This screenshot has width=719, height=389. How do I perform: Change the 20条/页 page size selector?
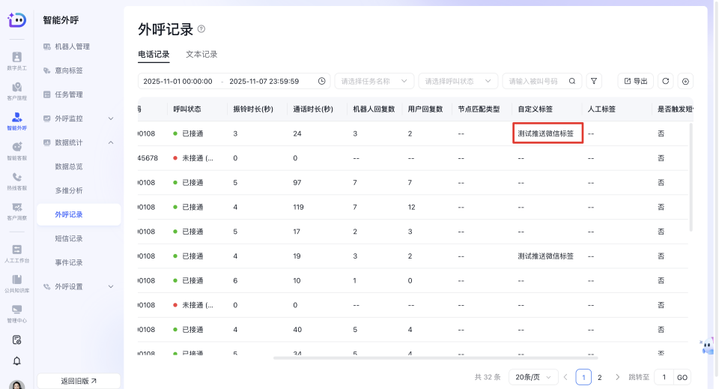[533, 377]
